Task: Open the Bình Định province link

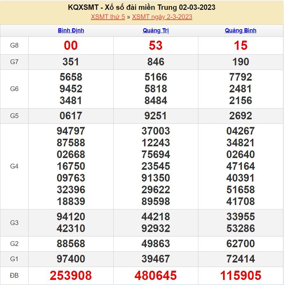Action: point(71,30)
